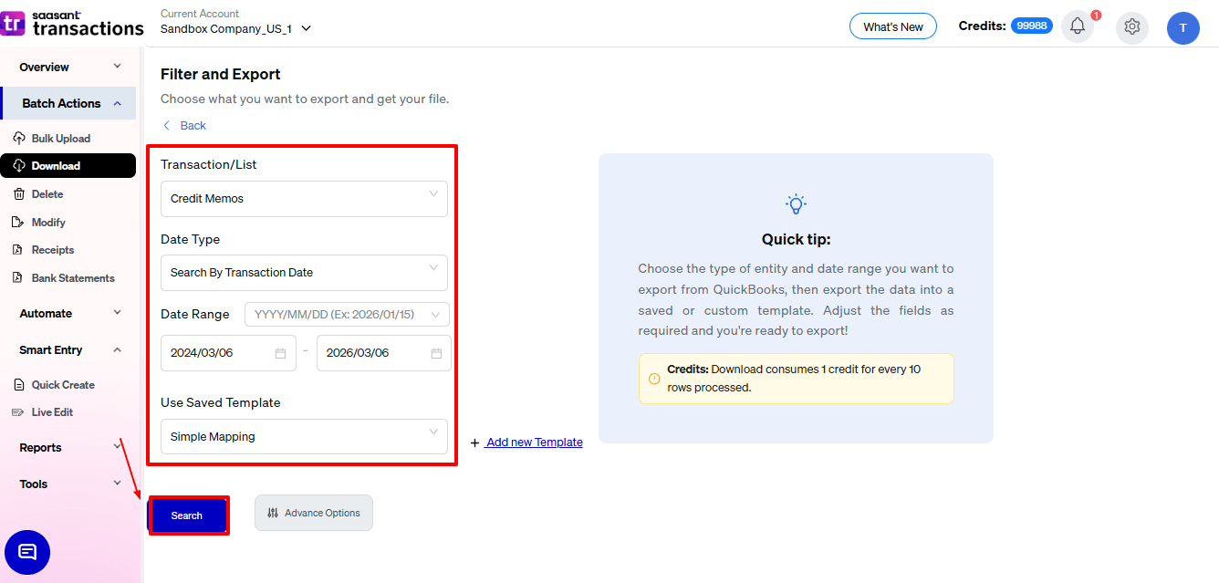The height and width of the screenshot is (583, 1219).
Task: Open the Use Saved Template dropdown
Action: (304, 437)
